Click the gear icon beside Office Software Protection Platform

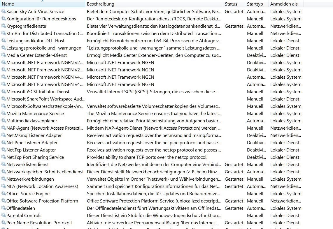[x=3, y=200]
